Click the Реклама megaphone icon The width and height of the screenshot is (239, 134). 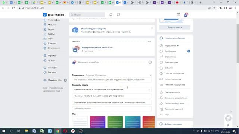pos(45,73)
